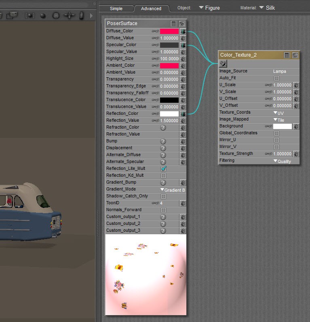Click the Displacement channel plug icon
The width and height of the screenshot is (310, 322).
pos(183,148)
